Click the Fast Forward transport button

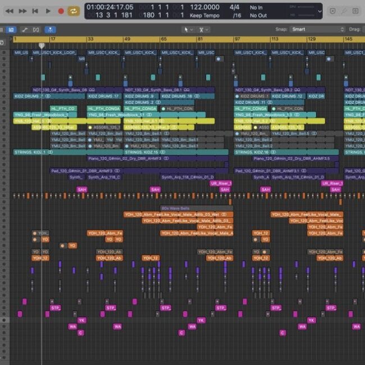(22, 11)
